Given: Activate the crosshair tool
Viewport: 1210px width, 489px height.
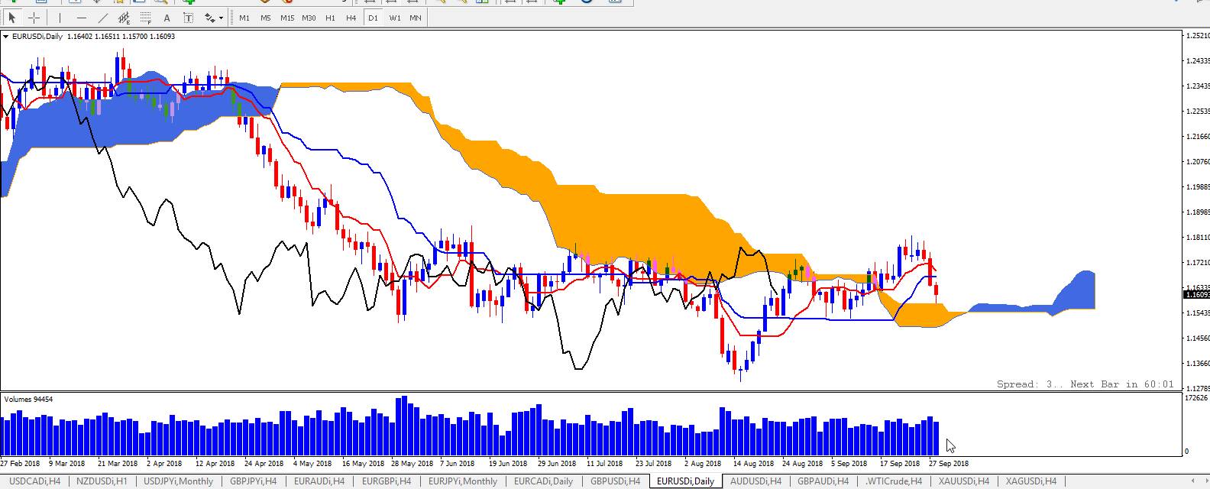Looking at the screenshot, I should click(34, 18).
